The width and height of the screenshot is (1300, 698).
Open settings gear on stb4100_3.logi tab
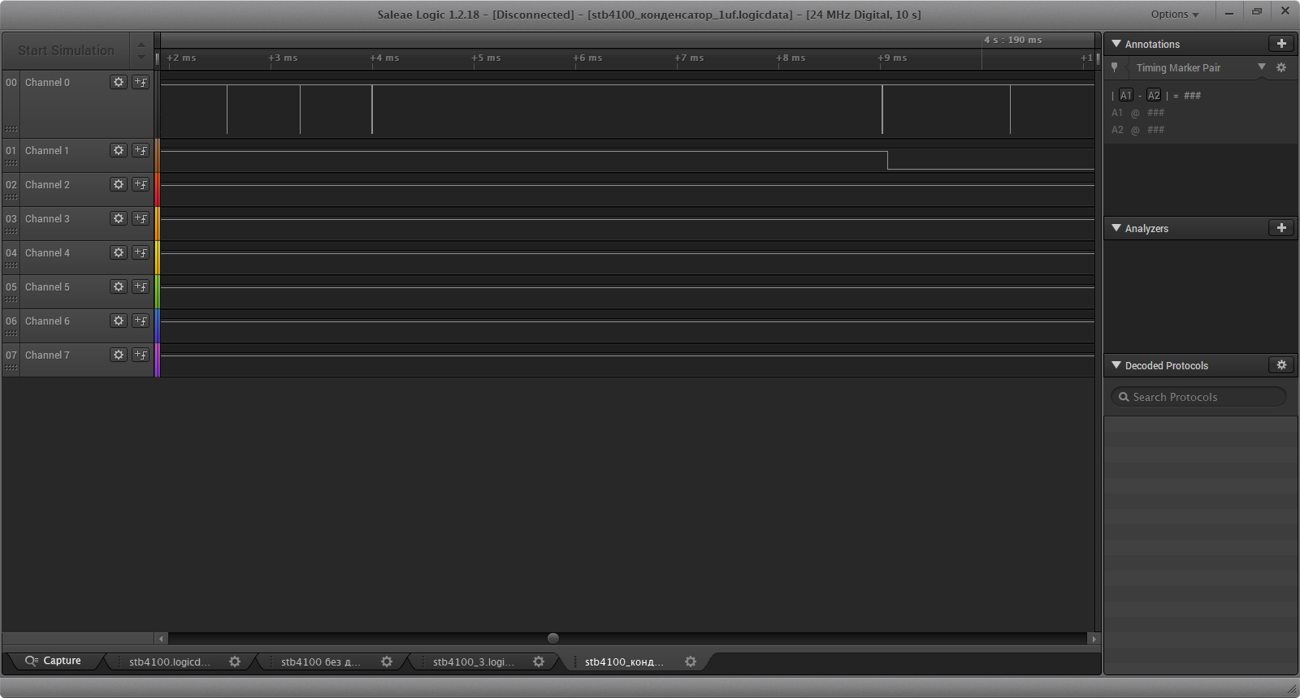[539, 661]
